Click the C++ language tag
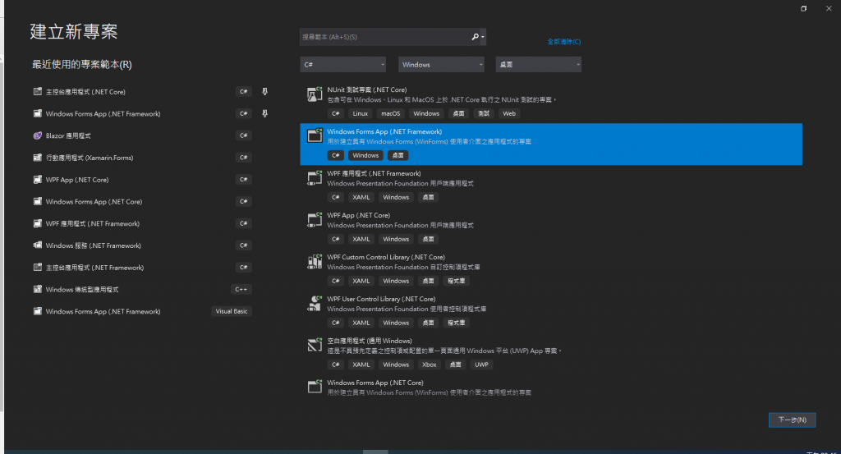Screen dimensions: 841x454 pyautogui.click(x=241, y=290)
